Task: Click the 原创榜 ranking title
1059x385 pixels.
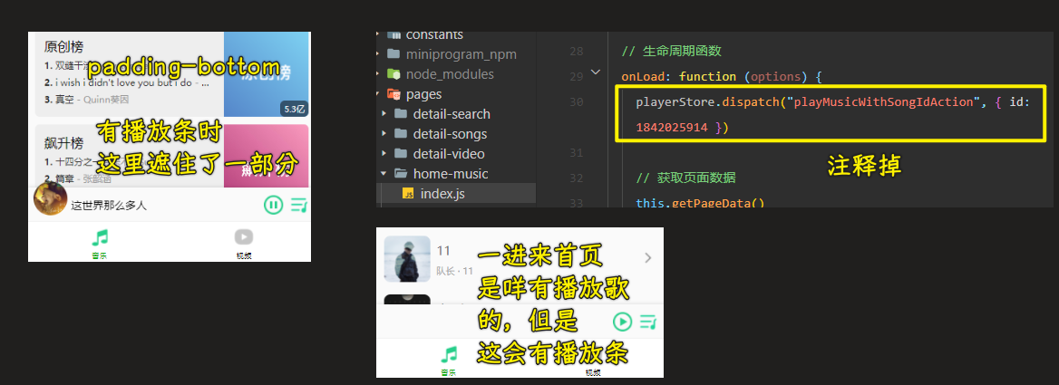Action: (63, 47)
